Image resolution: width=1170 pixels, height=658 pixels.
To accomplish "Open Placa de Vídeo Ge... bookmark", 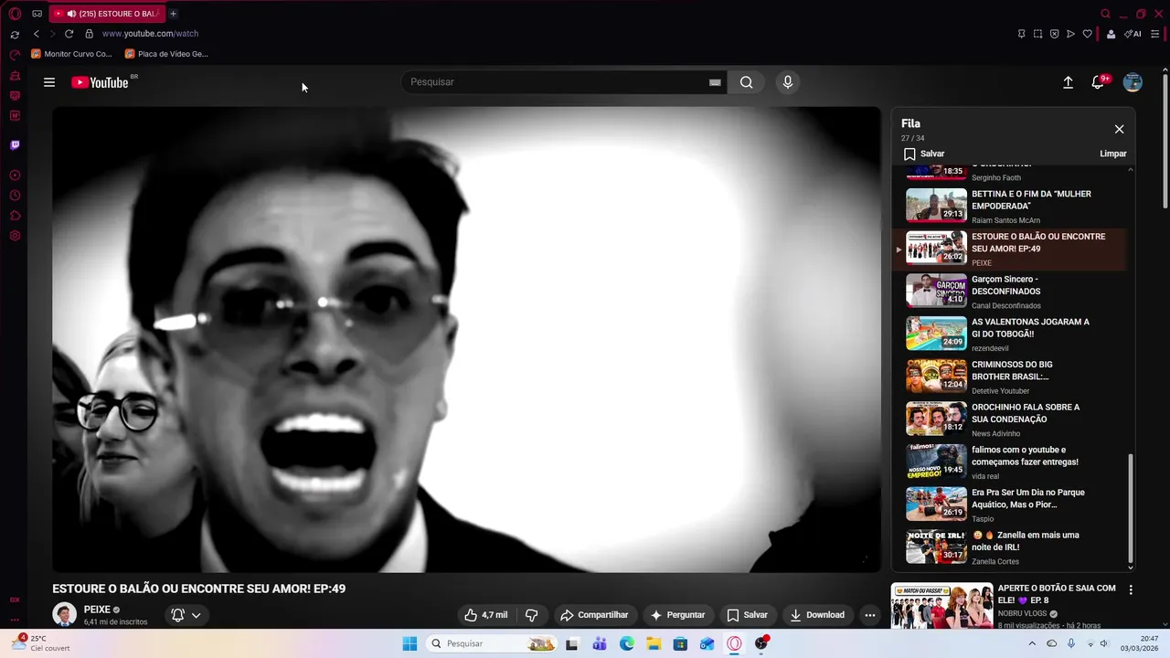I will pyautogui.click(x=166, y=54).
